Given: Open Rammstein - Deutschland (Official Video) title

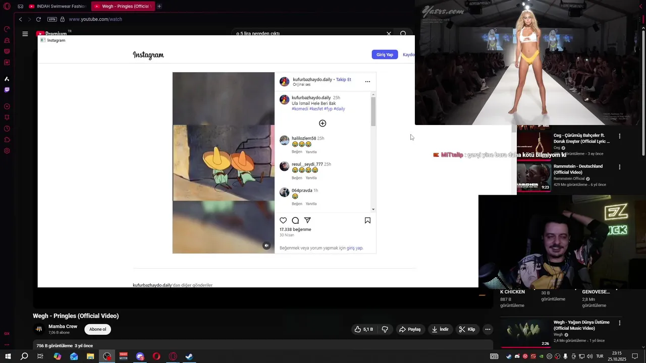Looking at the screenshot, I should (578, 169).
